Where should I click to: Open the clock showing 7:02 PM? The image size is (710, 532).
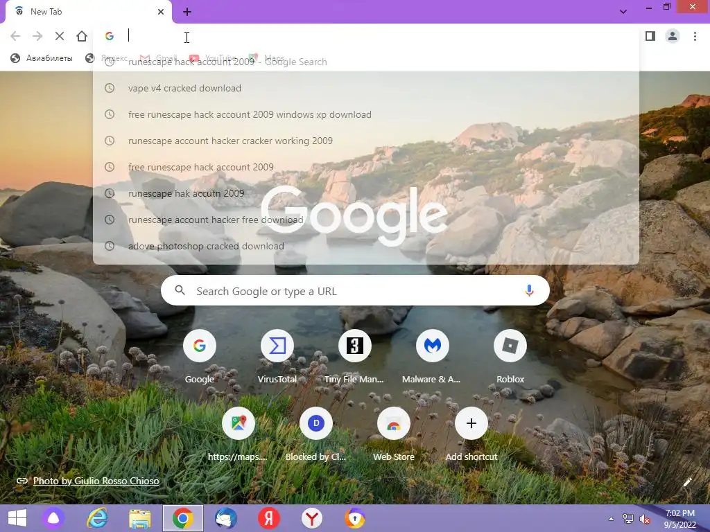pos(679,519)
